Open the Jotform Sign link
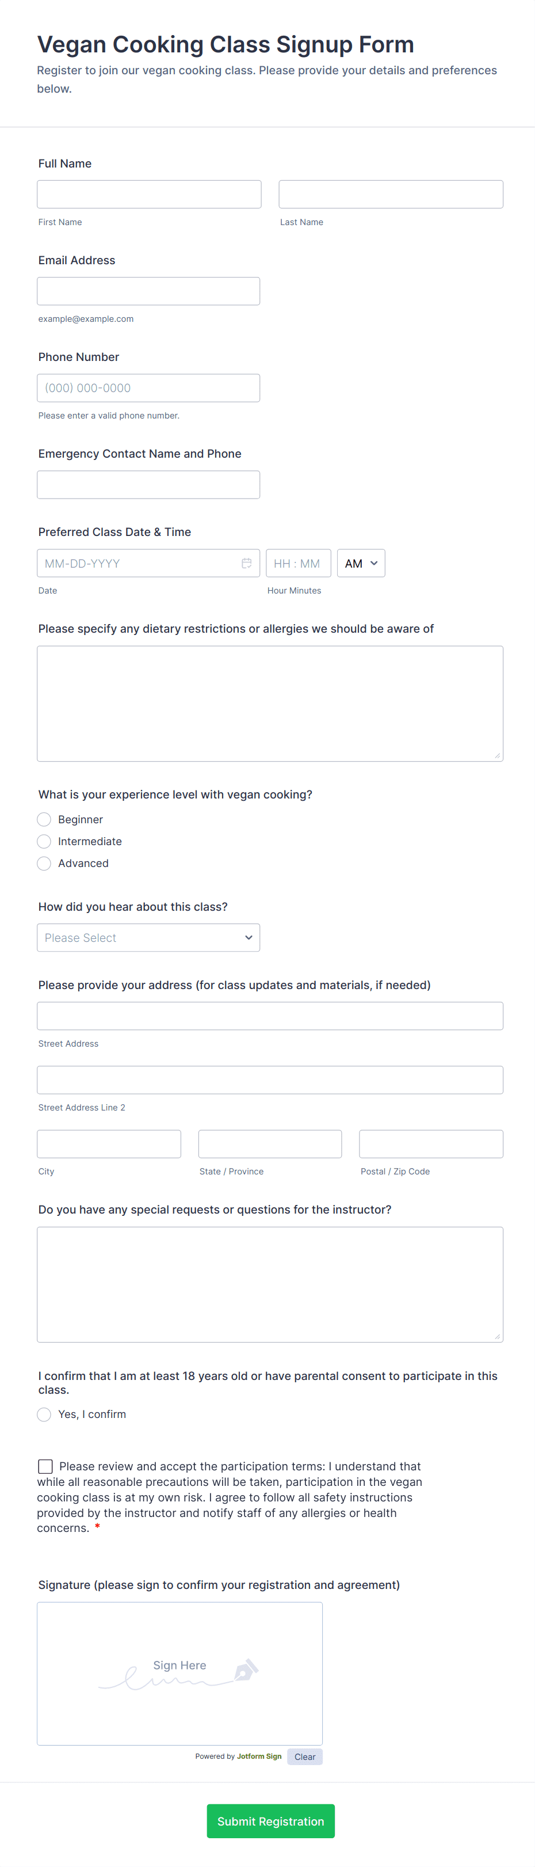Image resolution: width=535 pixels, height=1867 pixels. tap(259, 1756)
